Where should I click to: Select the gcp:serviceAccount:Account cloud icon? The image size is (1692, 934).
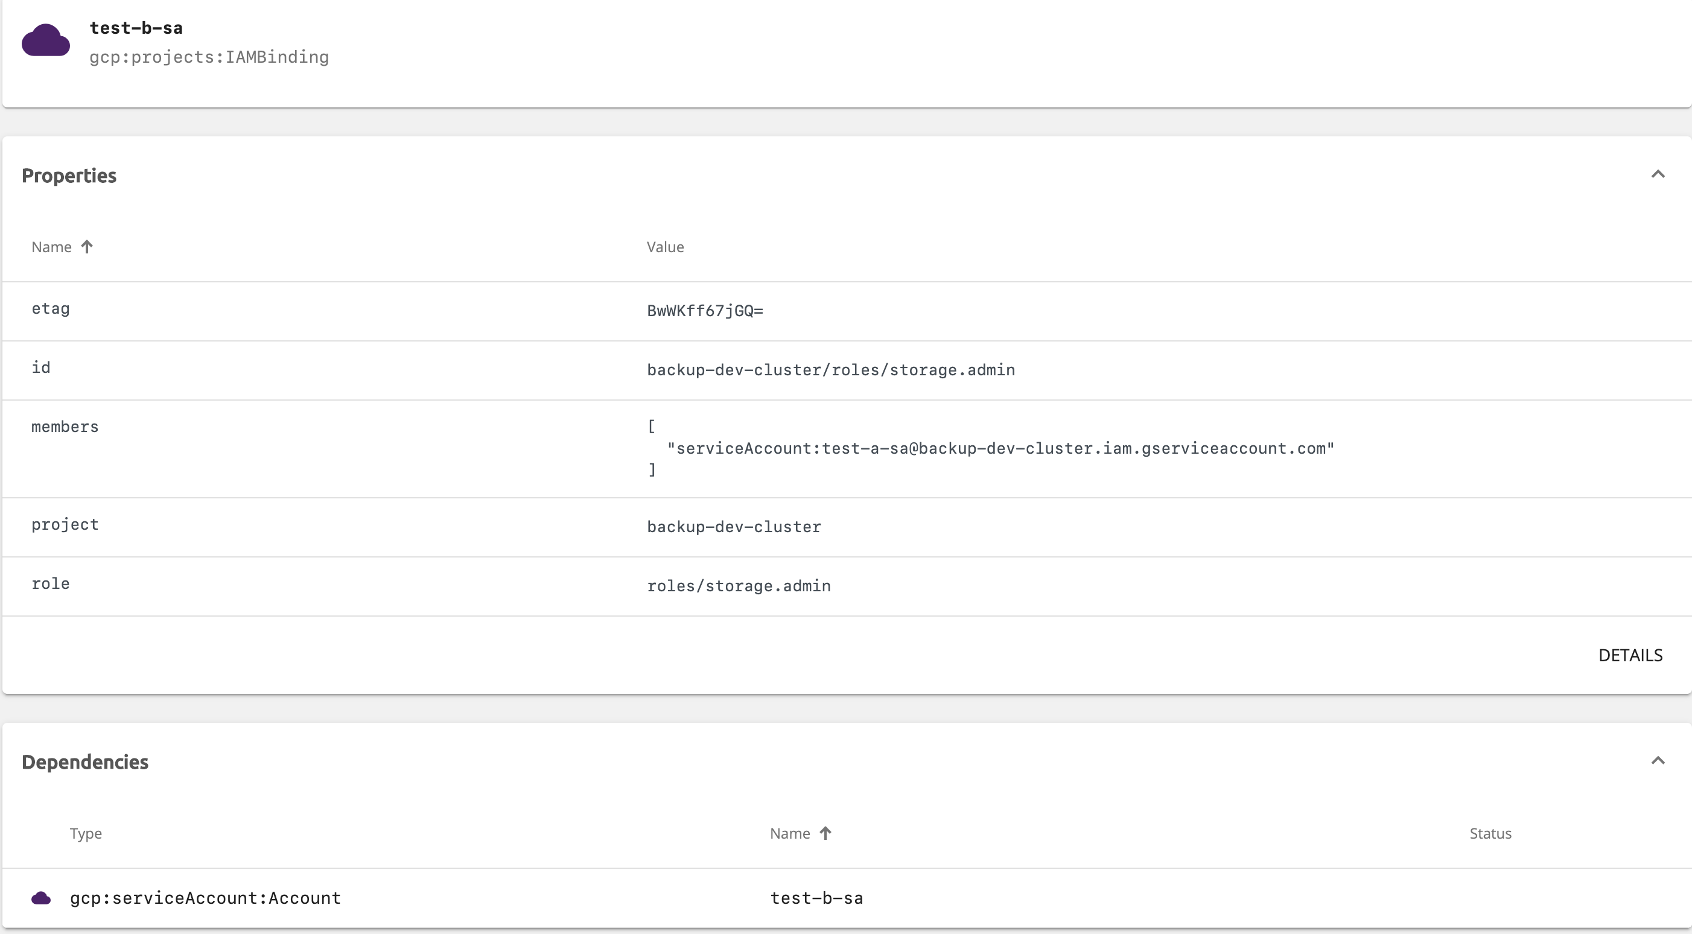40,898
